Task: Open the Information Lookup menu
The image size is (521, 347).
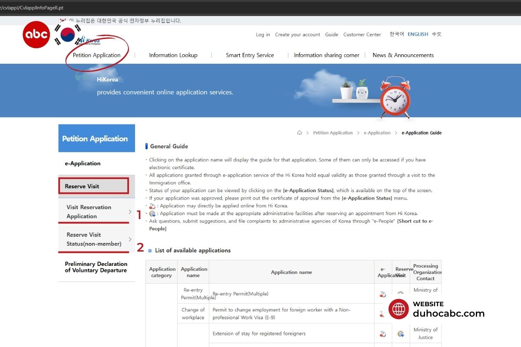Action: click(x=173, y=55)
